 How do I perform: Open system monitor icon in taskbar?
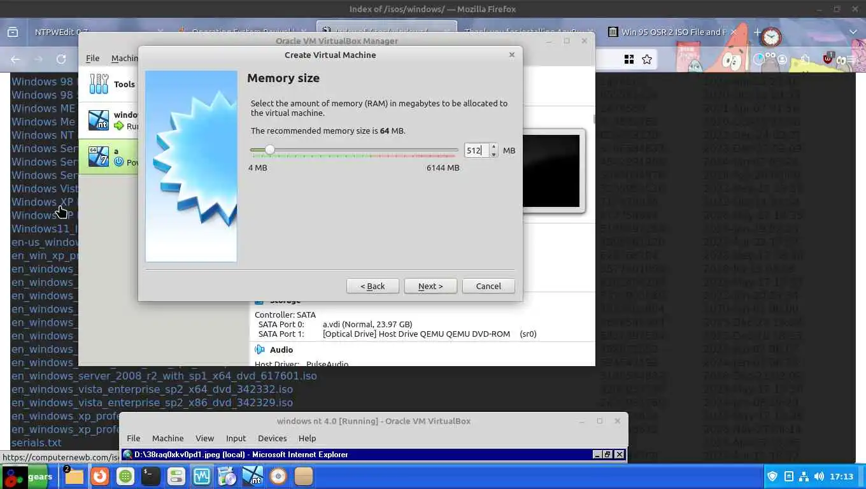[202, 476]
